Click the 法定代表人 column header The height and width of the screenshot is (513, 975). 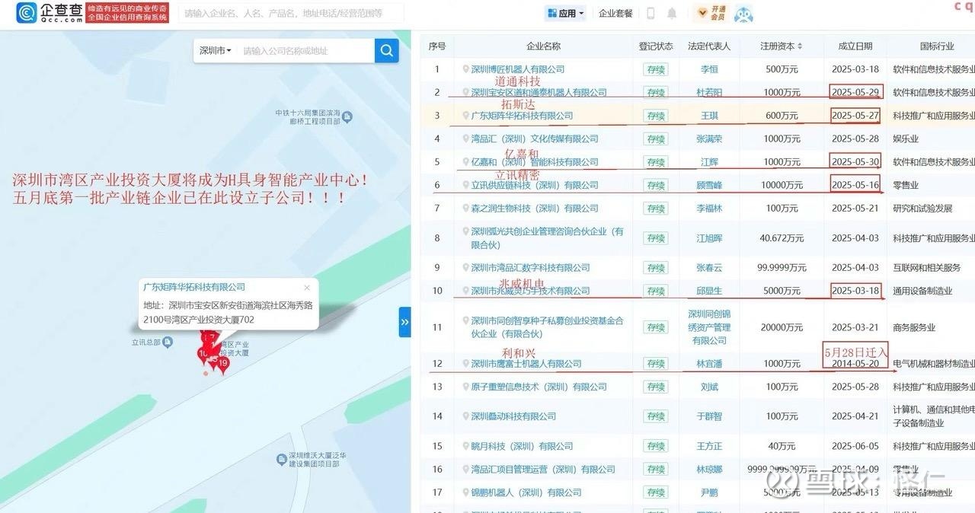(x=709, y=46)
